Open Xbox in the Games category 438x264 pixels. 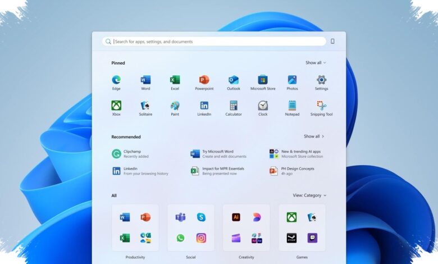coord(291,217)
